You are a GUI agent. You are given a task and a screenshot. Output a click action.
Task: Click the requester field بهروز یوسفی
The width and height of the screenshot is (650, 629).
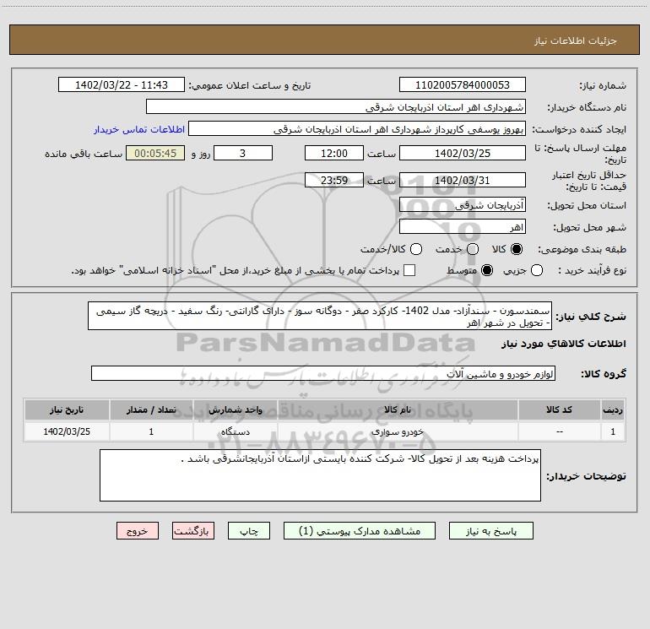coord(357,129)
